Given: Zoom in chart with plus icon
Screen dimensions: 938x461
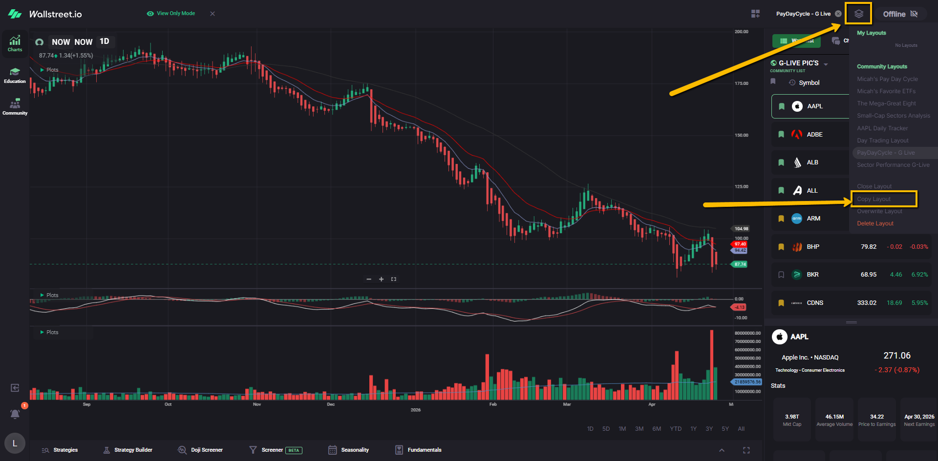Looking at the screenshot, I should pyautogui.click(x=381, y=279).
